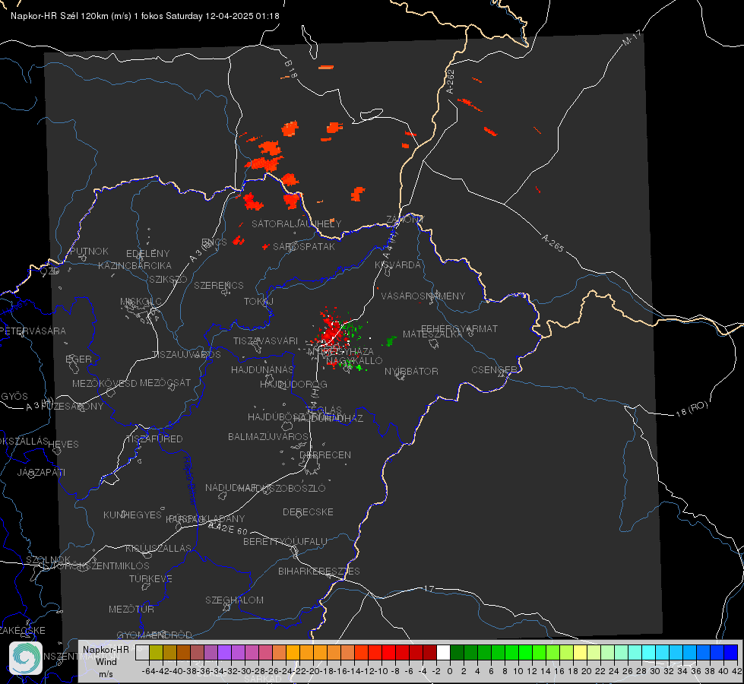Click the 18 (RO) road label
Screen dimensions: 744x684
pos(692,409)
